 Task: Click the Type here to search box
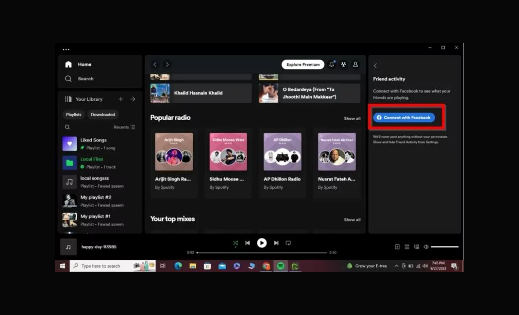pyautogui.click(x=113, y=266)
